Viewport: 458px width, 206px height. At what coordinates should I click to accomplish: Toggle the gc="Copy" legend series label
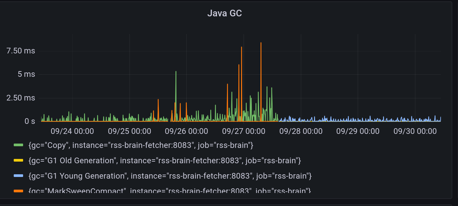click(x=141, y=145)
